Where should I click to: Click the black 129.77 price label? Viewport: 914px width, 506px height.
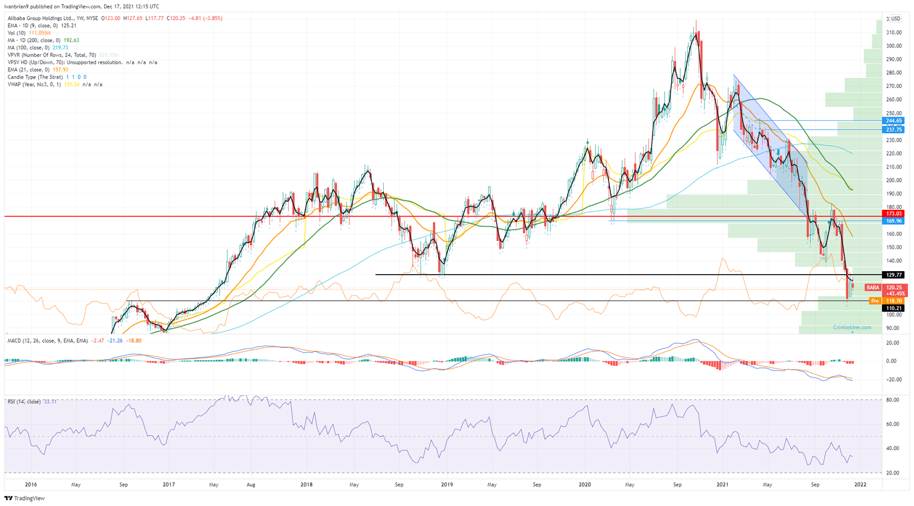[894, 275]
